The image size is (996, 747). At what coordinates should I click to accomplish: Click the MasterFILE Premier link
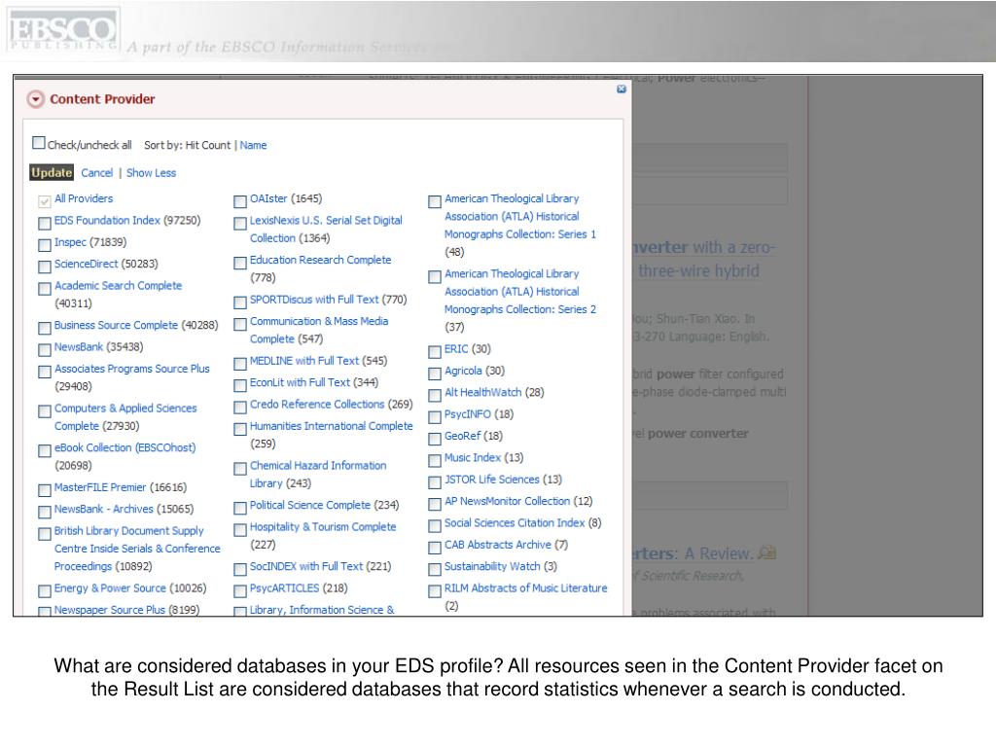(x=100, y=487)
